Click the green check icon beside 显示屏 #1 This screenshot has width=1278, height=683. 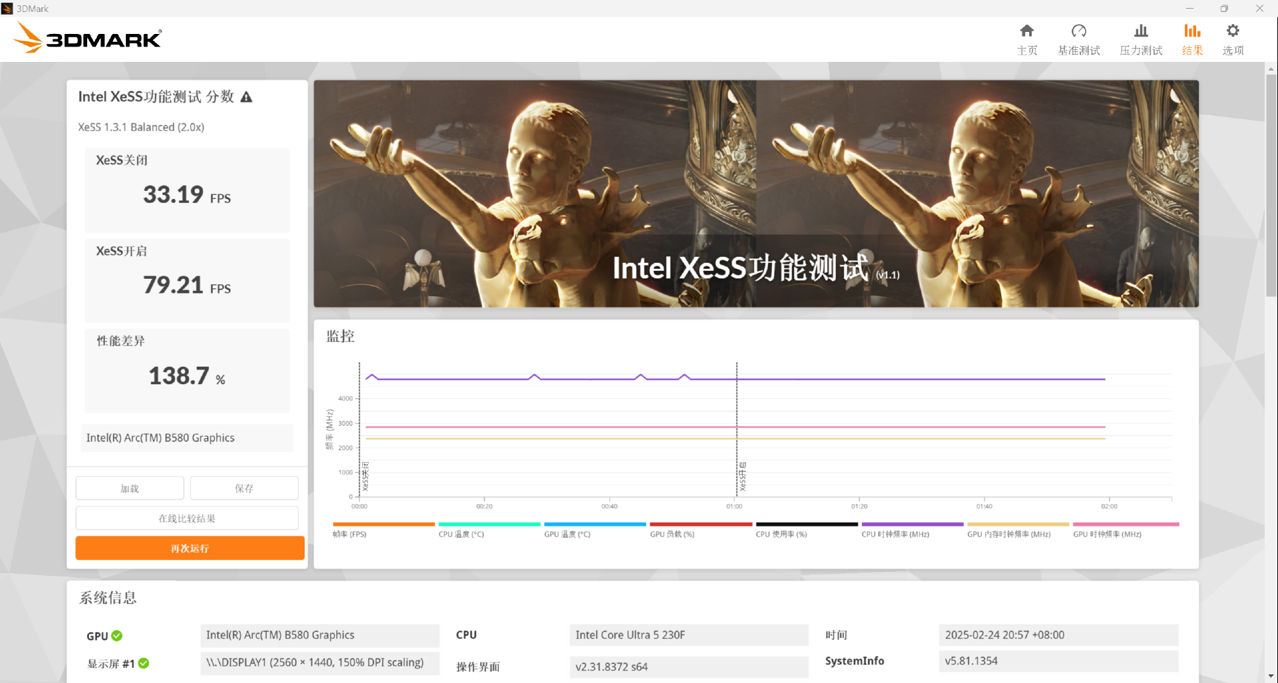pos(144,663)
